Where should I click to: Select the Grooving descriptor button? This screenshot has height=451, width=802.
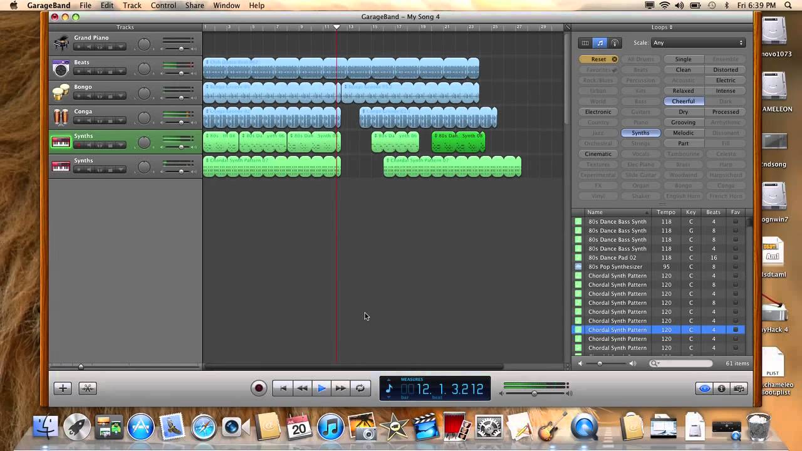pyautogui.click(x=683, y=123)
